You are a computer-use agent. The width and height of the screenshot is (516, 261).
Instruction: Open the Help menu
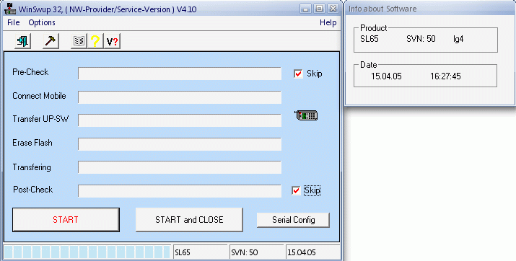coord(328,22)
